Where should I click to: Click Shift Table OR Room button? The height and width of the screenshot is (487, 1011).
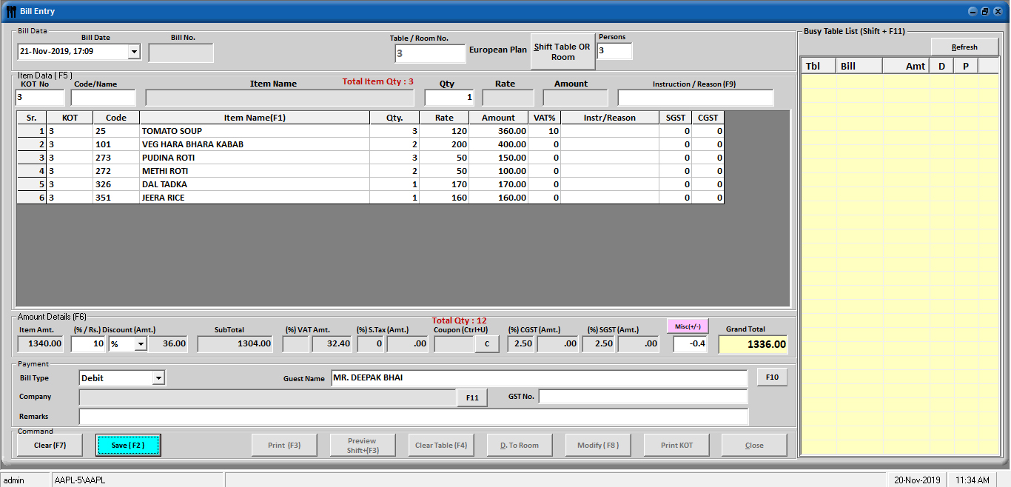(x=562, y=52)
